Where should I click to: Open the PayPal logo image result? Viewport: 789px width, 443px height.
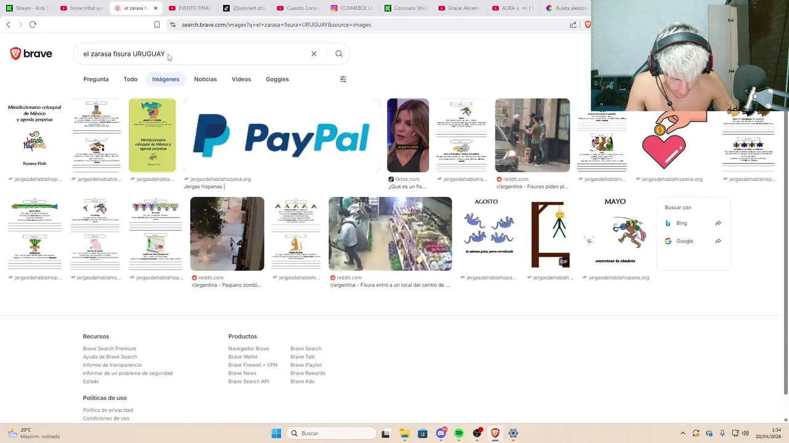pos(281,135)
